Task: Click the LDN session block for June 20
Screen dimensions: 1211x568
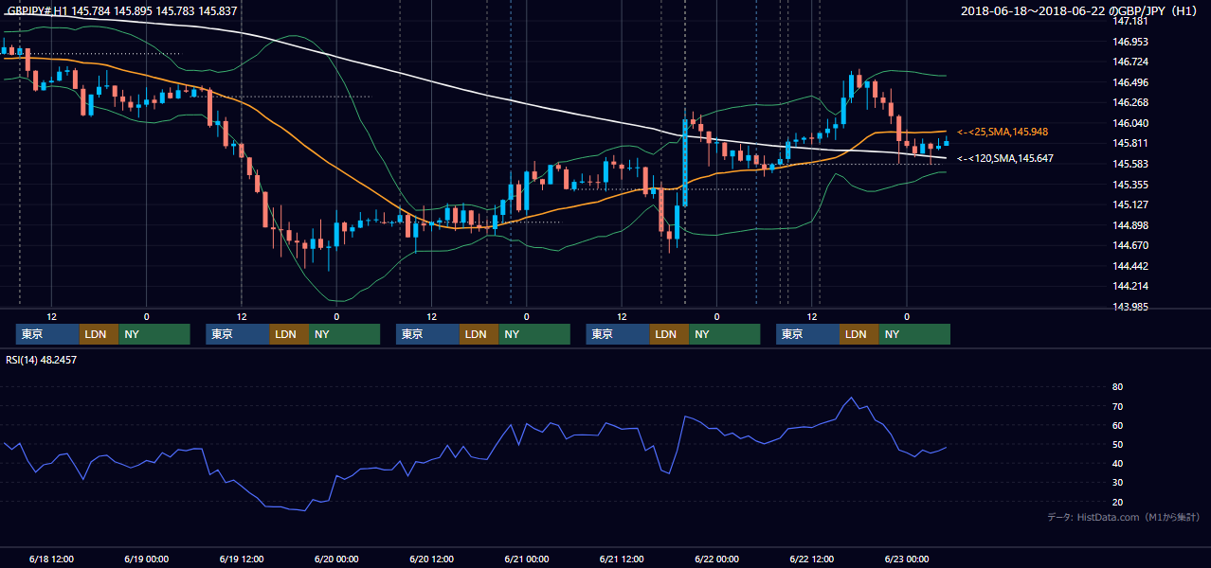Action: [x=479, y=334]
